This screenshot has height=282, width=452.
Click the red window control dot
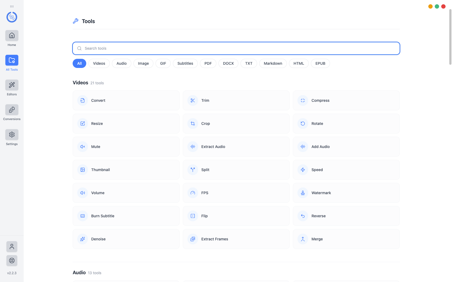(443, 6)
